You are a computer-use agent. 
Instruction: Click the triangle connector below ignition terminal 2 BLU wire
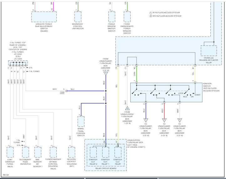[146, 120]
